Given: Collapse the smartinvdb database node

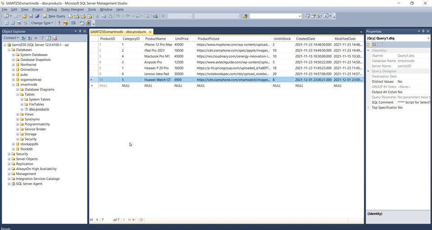Looking at the screenshot, I should point(13,85).
